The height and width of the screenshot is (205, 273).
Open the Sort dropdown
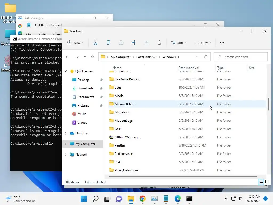[x=179, y=42]
